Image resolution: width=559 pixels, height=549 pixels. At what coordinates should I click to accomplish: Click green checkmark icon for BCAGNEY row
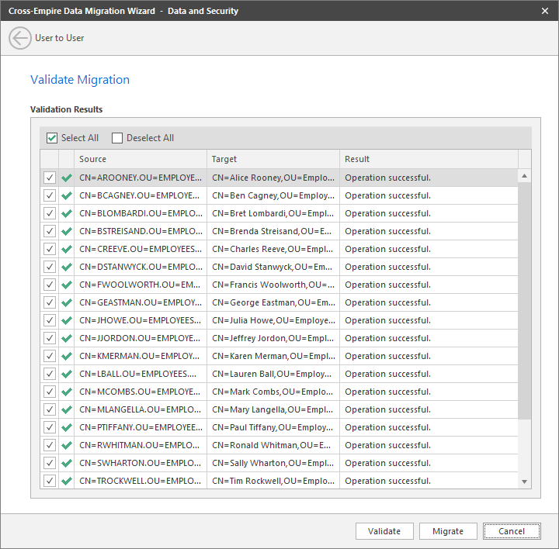(x=67, y=195)
